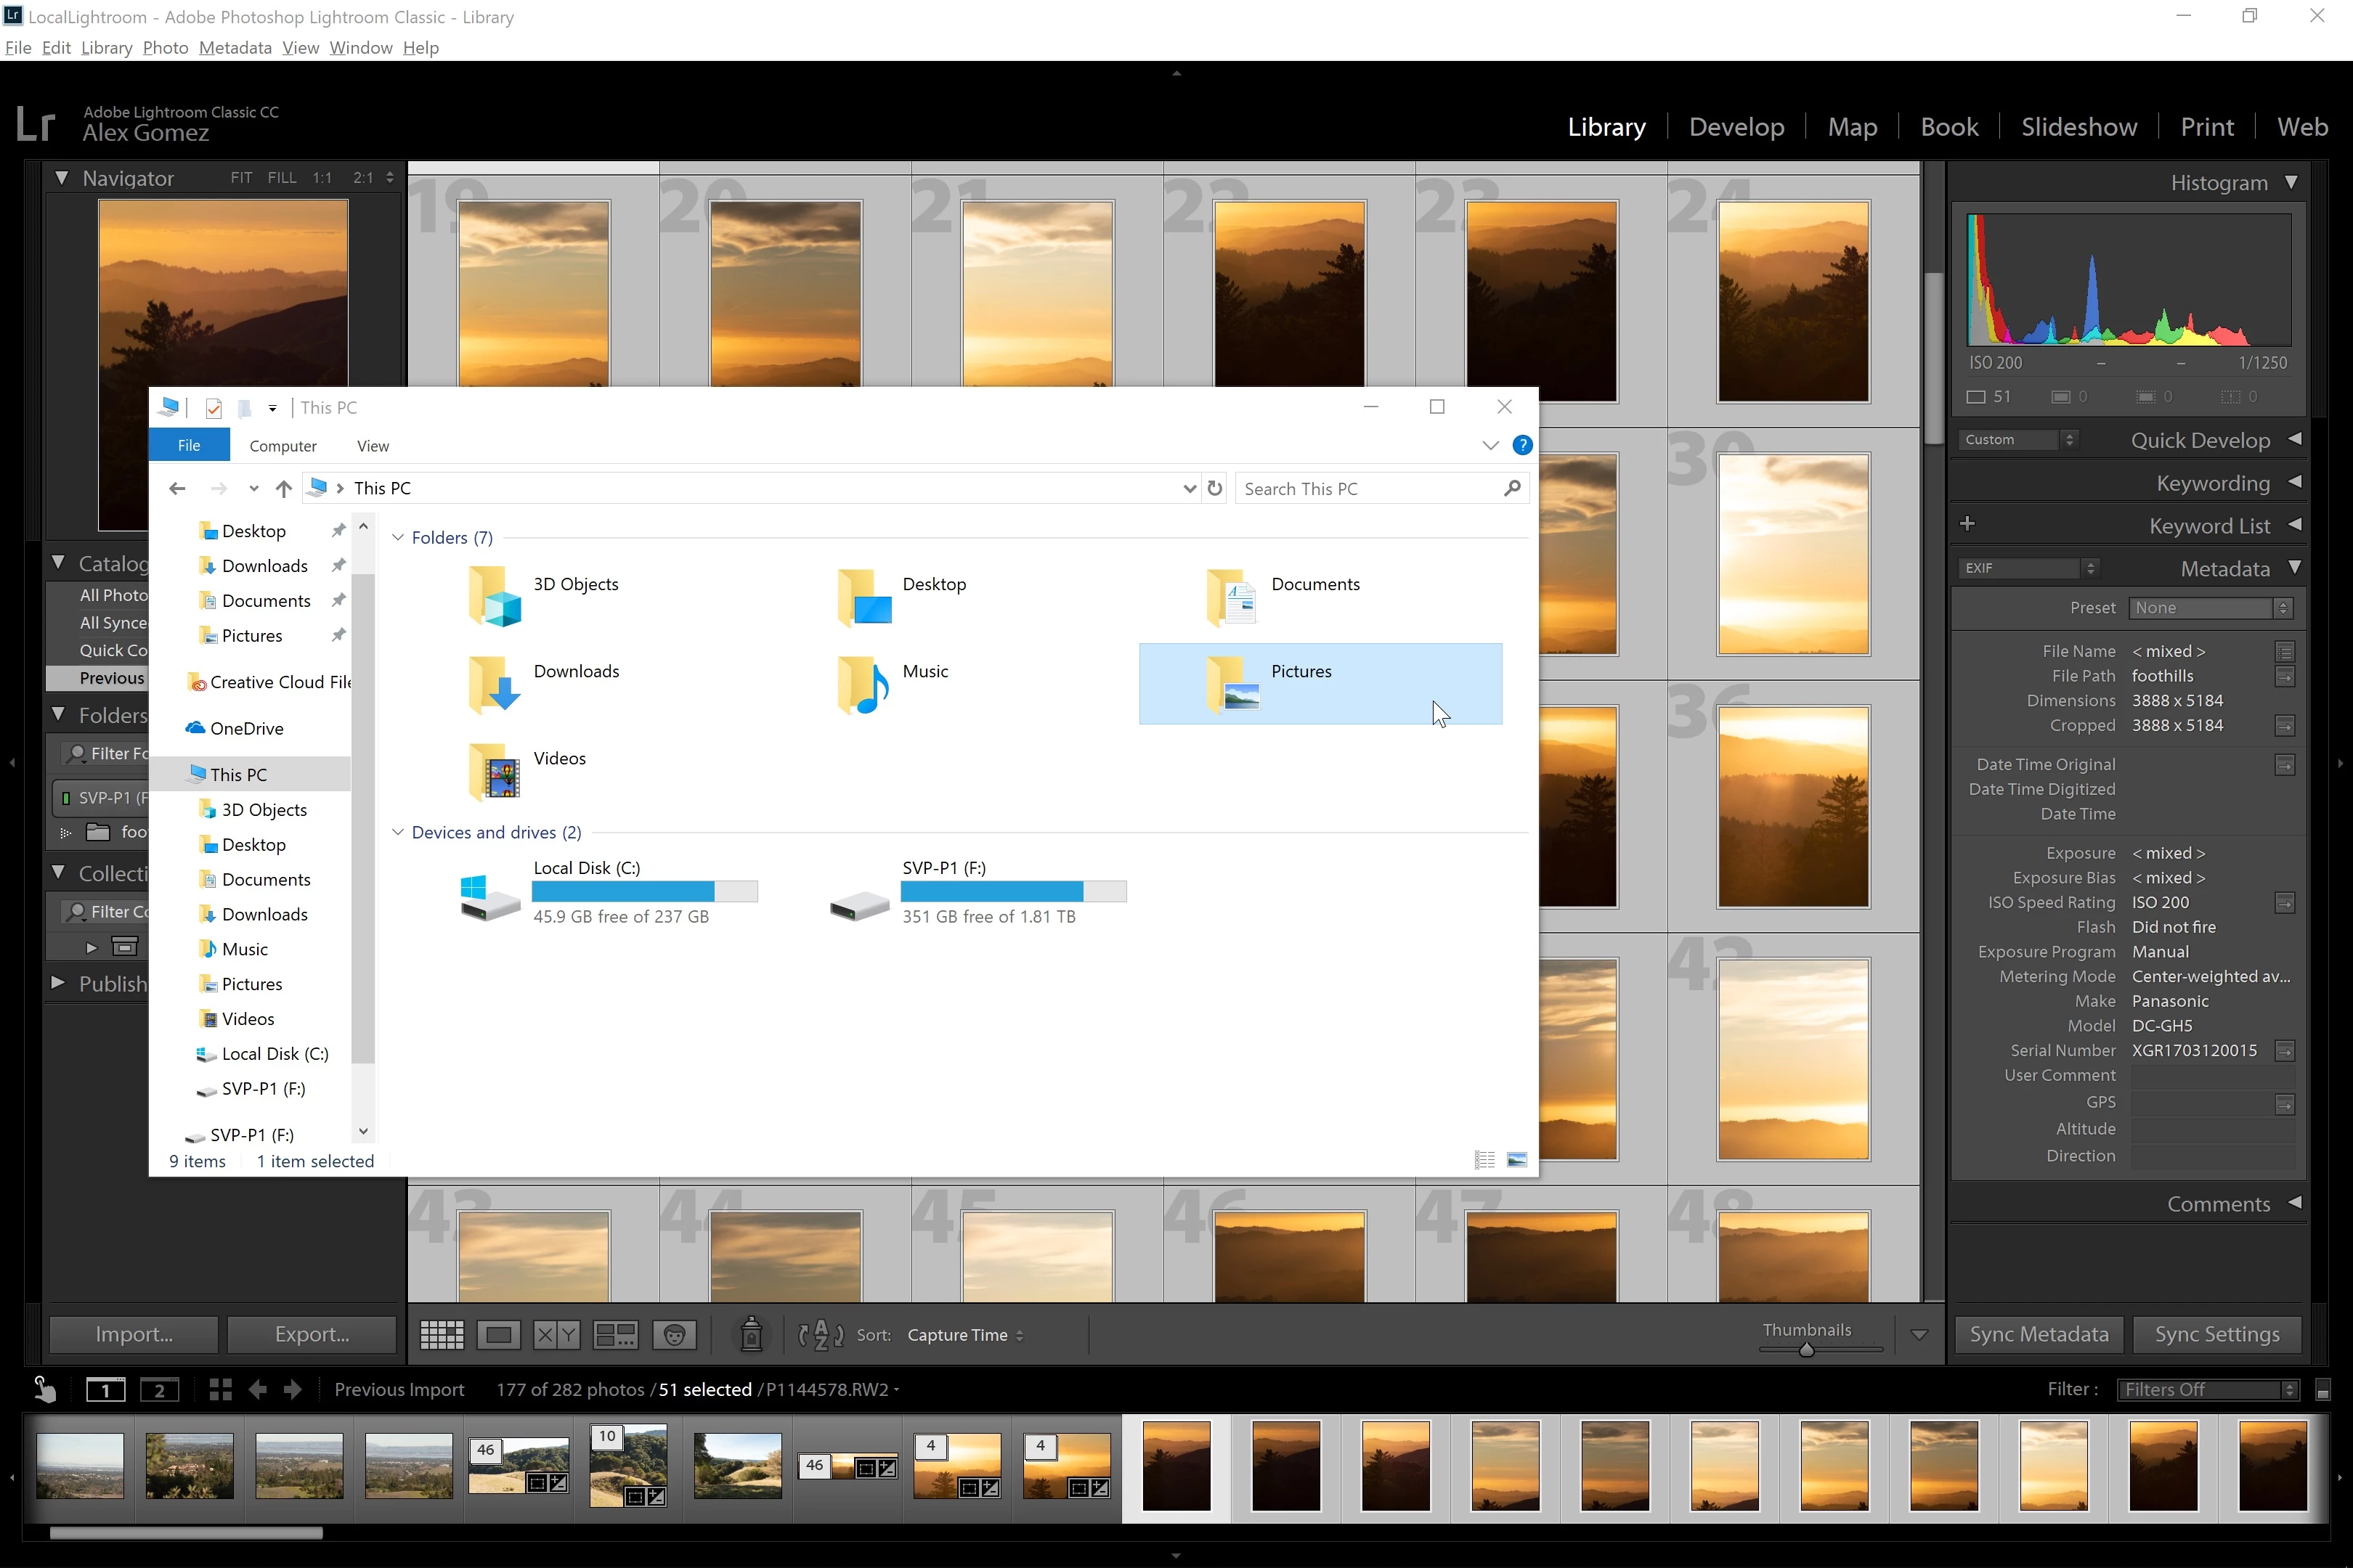Toggle main window display button 1
This screenshot has height=1568, width=2353.
click(105, 1389)
